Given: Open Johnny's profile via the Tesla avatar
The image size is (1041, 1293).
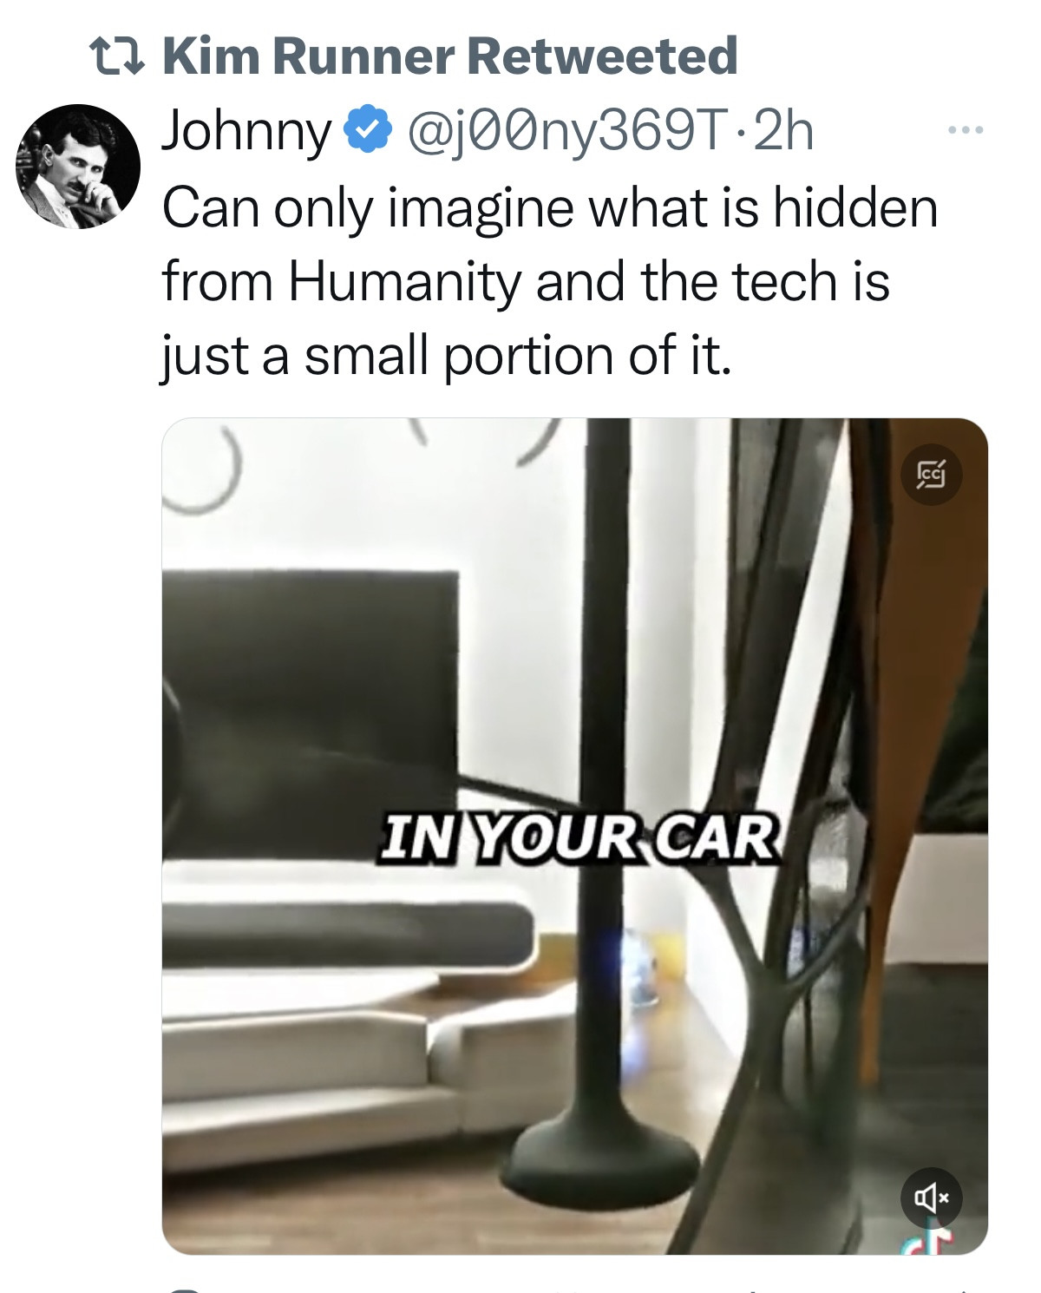Looking at the screenshot, I should tap(78, 167).
